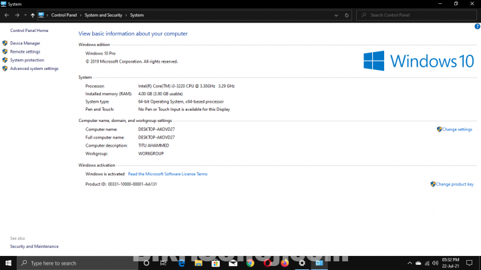Expand the recent locations dropdown arrow
The width and height of the screenshot is (481, 270).
(25, 15)
